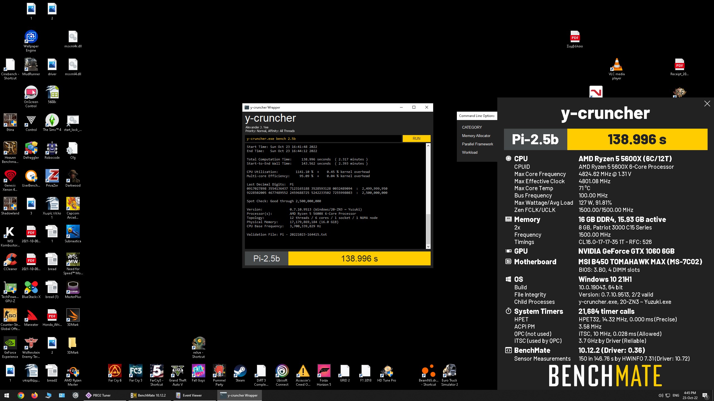Launch MSI Kombustor desktop icon

10,236
